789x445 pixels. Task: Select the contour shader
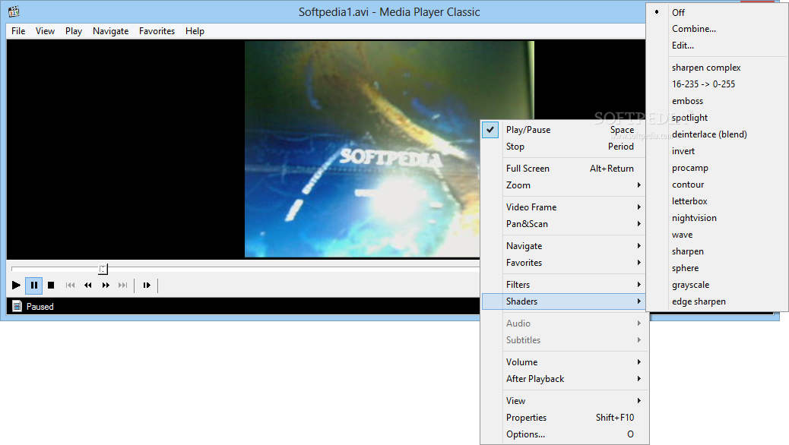717,185
